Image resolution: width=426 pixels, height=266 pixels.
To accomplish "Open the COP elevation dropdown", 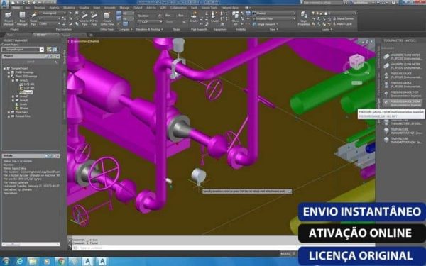I will (x=150, y=22).
